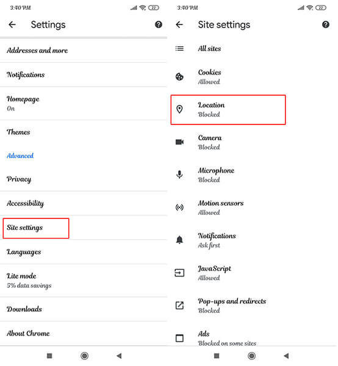
Task: Open About Chrome
Action: coord(84,333)
